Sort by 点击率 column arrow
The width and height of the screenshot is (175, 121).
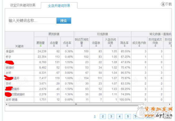(x=67, y=46)
